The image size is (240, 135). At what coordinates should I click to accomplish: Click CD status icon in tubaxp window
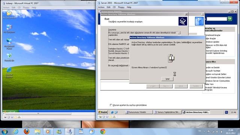[x=9, y=117]
